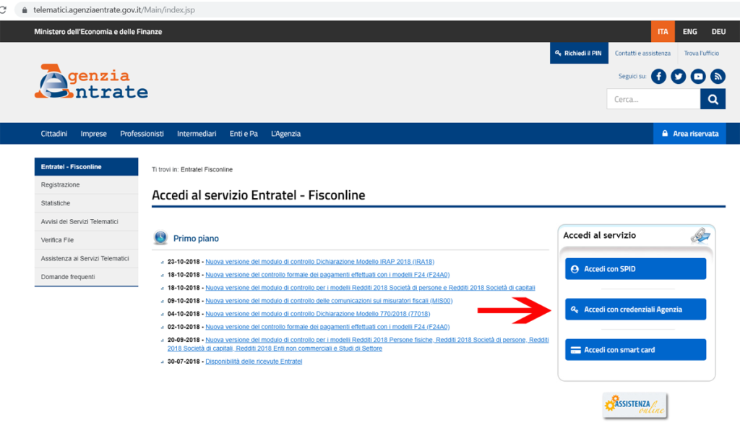Open Avvisi dei Servizi Telematici sidebar item

[x=87, y=221]
